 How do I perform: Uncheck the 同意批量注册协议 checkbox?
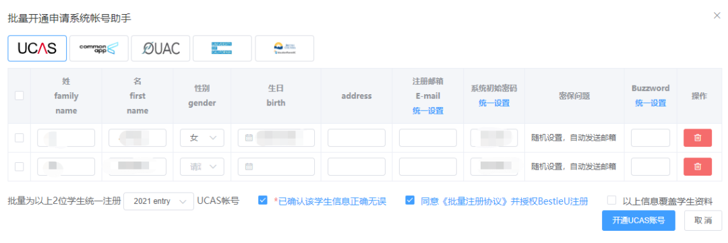pos(410,201)
